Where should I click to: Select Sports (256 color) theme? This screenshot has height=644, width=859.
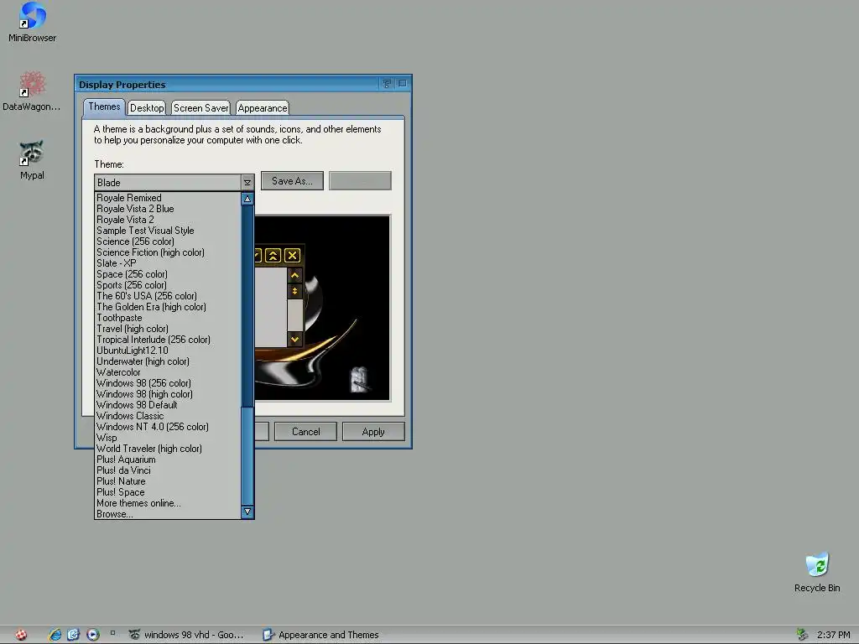[x=168, y=285]
